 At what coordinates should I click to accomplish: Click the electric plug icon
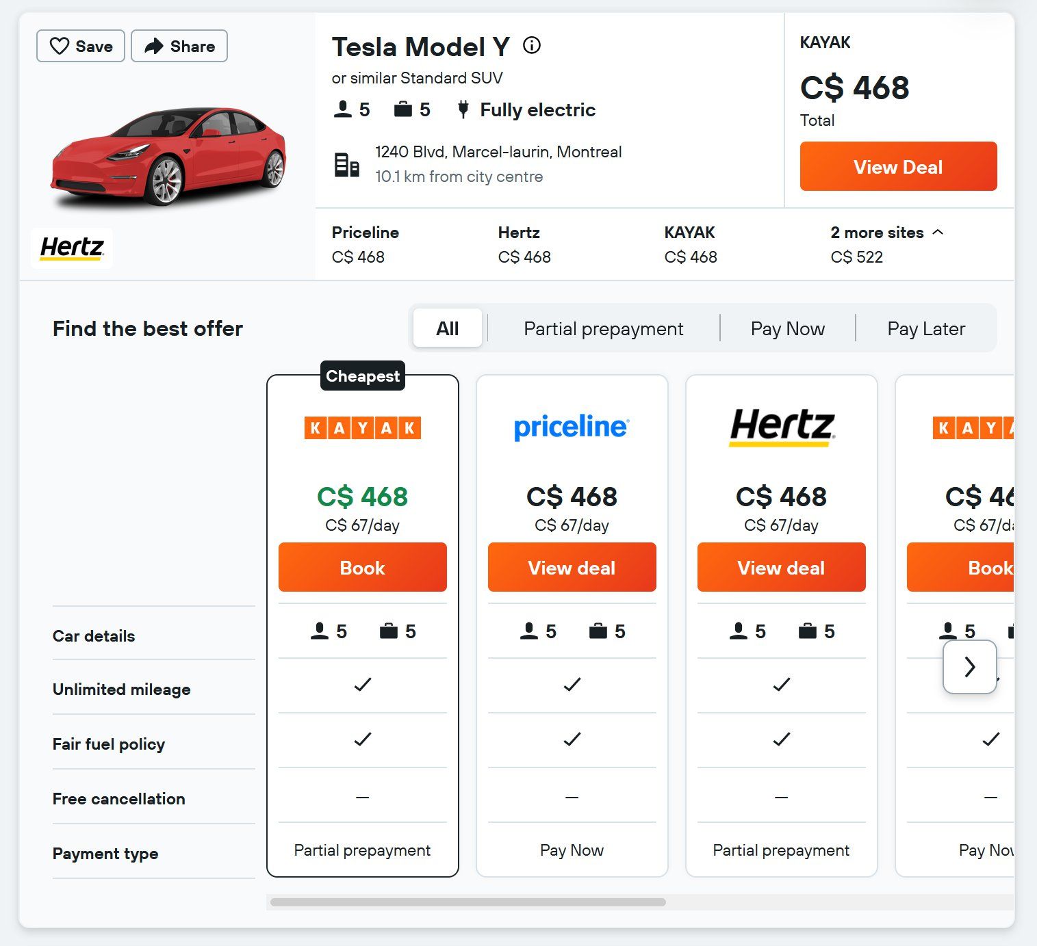tap(463, 109)
